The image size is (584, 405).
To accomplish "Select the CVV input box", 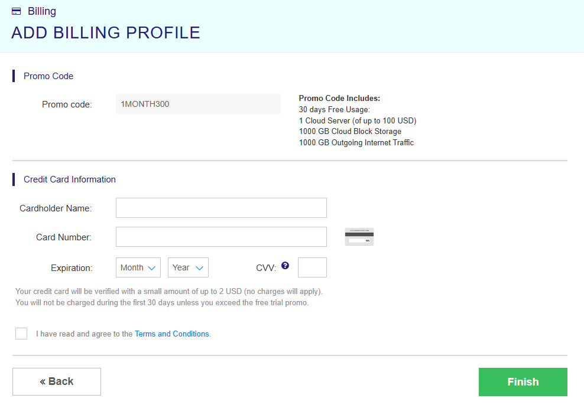I will (312, 267).
